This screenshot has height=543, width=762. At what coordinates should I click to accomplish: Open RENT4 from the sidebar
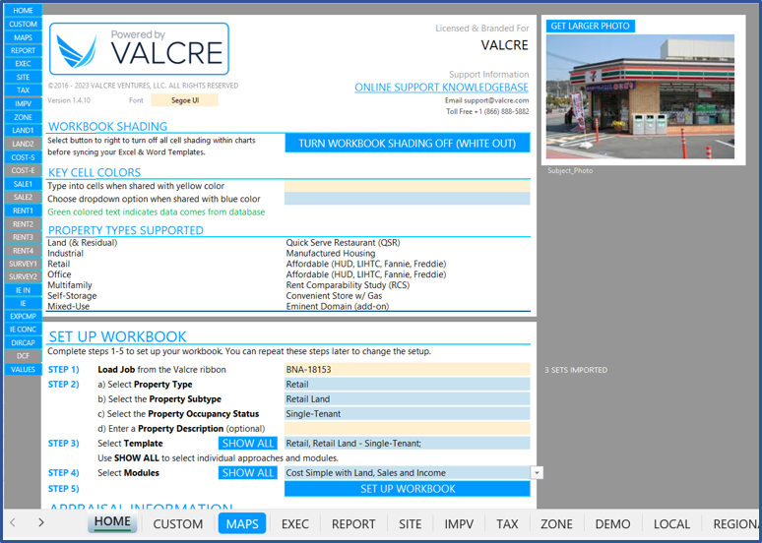click(23, 251)
